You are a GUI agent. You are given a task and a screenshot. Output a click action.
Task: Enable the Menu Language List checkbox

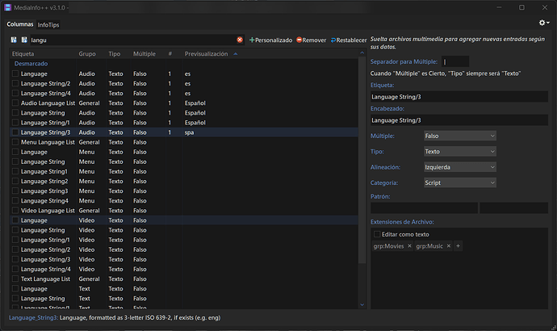pos(15,142)
